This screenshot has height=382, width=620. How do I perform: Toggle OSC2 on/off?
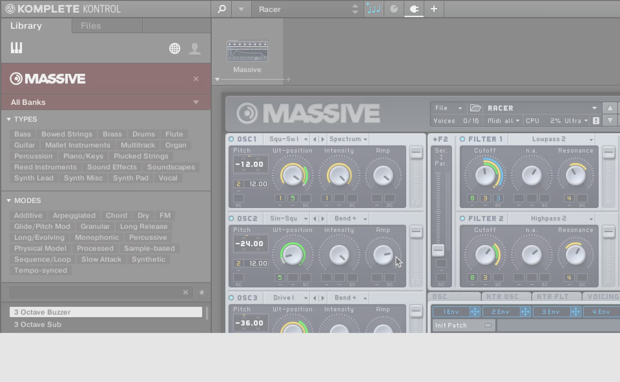point(231,218)
